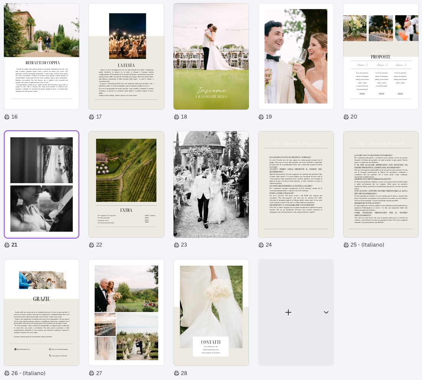This screenshot has height=380, width=422.
Task: Select page 19 champagne toast photo page
Action: click(x=296, y=57)
